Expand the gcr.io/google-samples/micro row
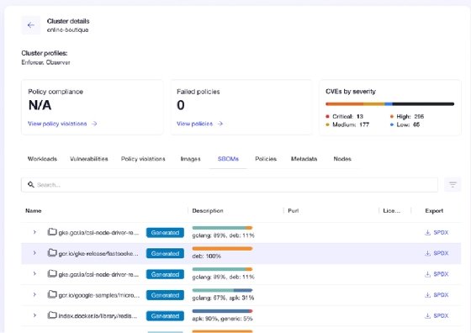The height and width of the screenshot is (333, 471). (34, 294)
